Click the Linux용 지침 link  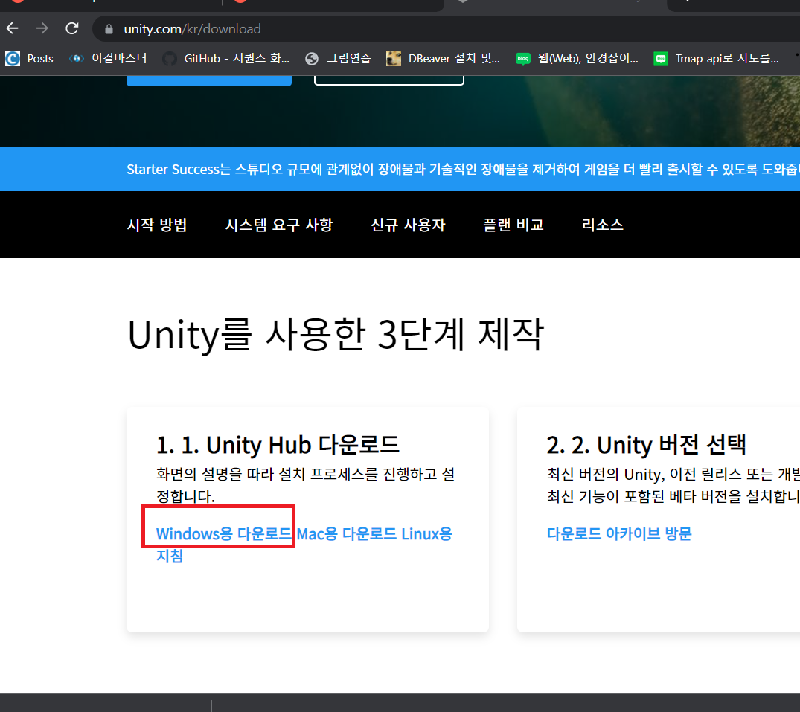point(426,534)
